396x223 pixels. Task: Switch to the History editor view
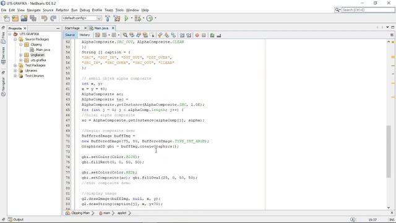click(85, 35)
